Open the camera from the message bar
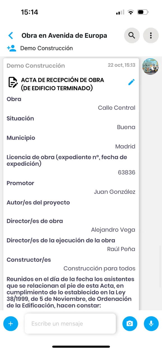 pos(130,324)
